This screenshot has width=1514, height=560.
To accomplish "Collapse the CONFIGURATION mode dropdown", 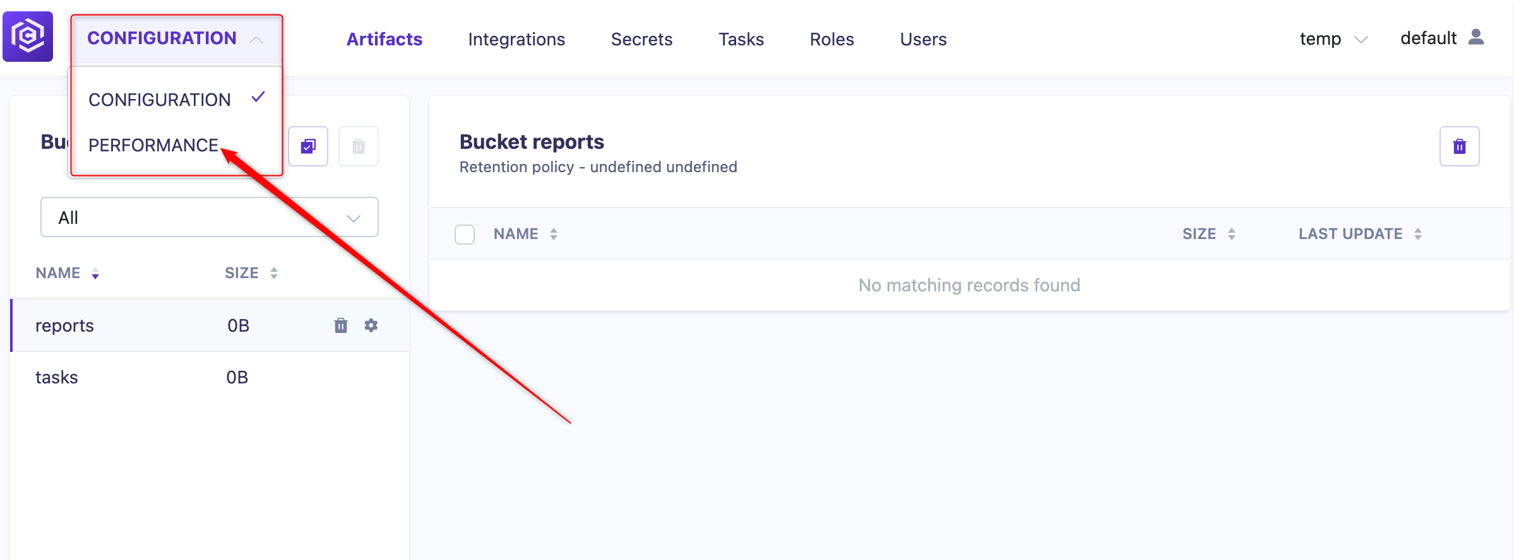I will click(x=176, y=39).
